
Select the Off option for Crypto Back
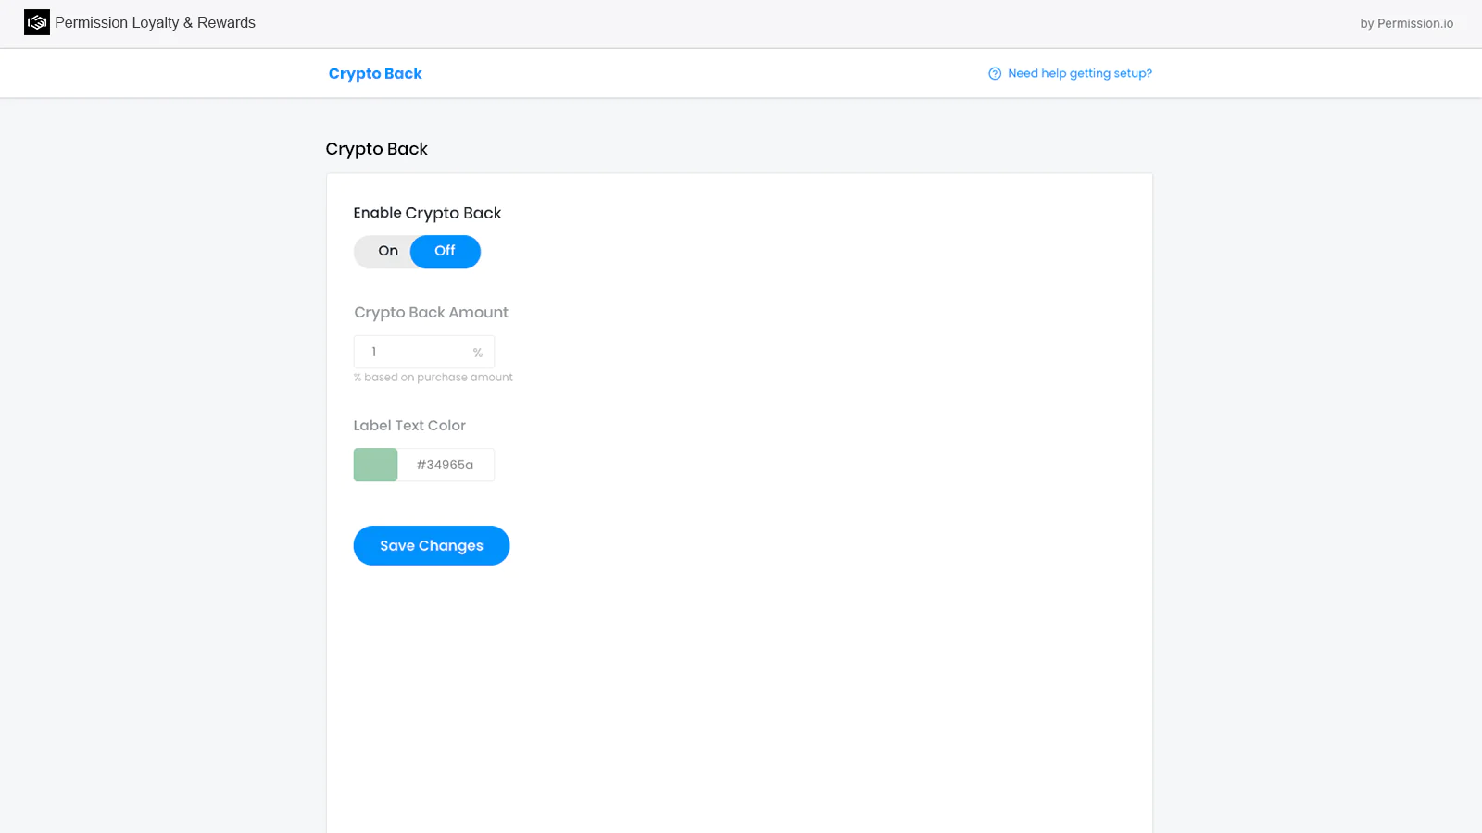446,251
